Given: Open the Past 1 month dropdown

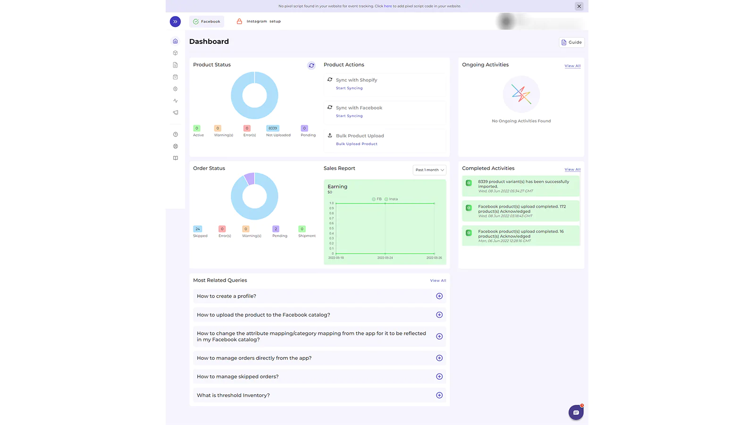Looking at the screenshot, I should click(x=429, y=170).
